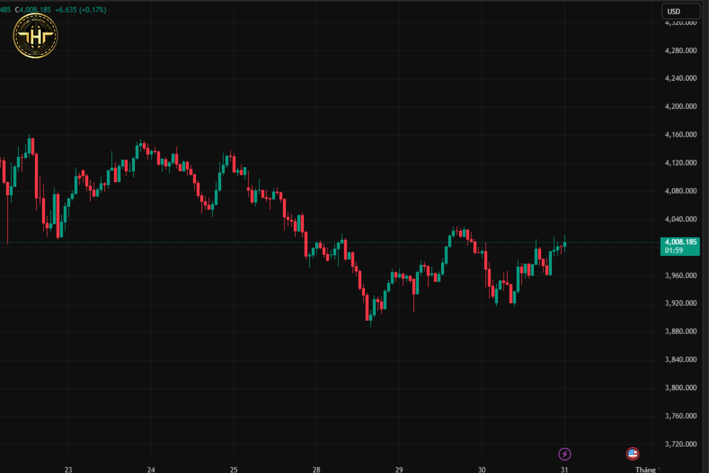709x473 pixels.
Task: Click the +6.635 (+0.17%) change text
Action: coord(81,10)
